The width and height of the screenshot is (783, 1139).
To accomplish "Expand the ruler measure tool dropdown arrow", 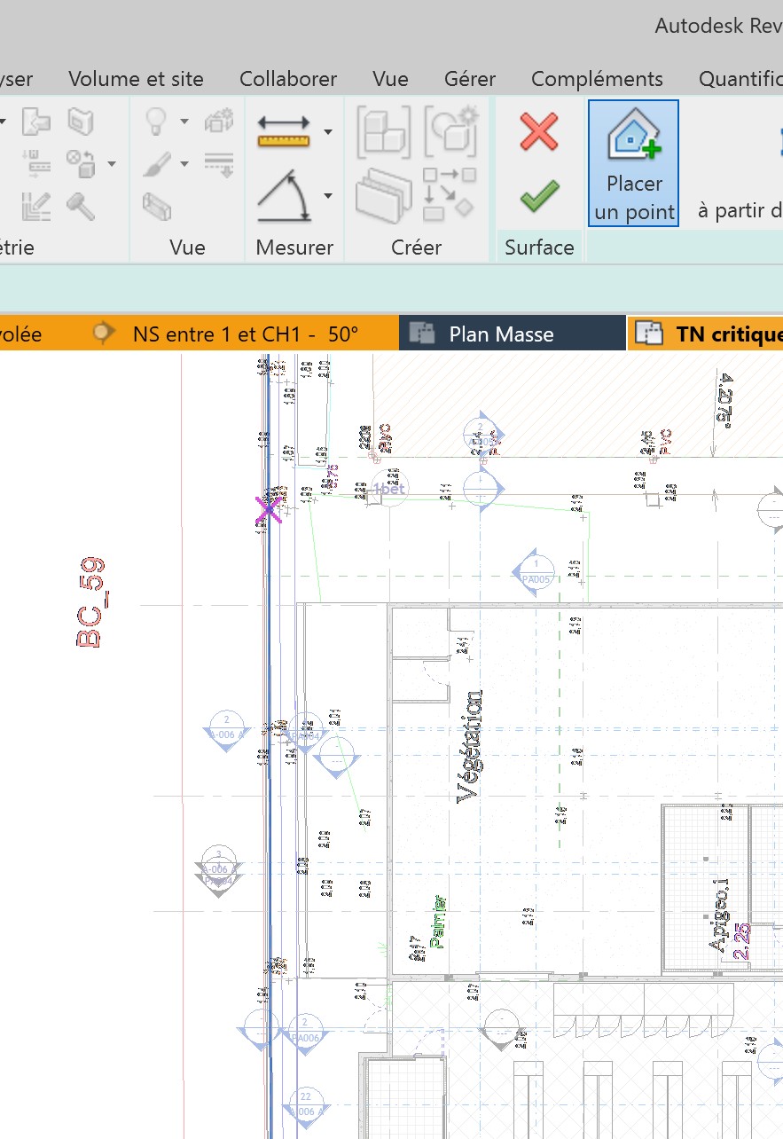I will point(327,132).
